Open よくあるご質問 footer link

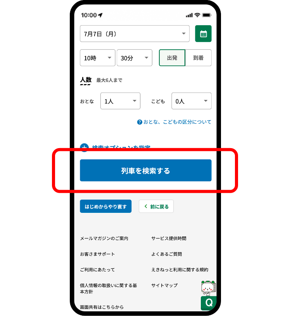166,254
